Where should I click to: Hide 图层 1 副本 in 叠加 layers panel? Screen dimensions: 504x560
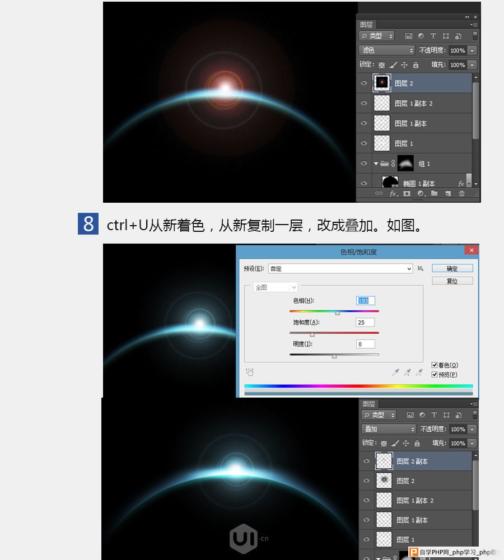(366, 520)
